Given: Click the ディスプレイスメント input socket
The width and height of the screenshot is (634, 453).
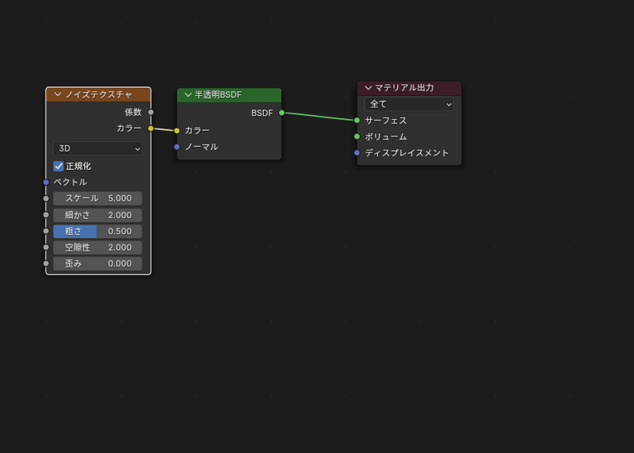Looking at the screenshot, I should [x=357, y=153].
